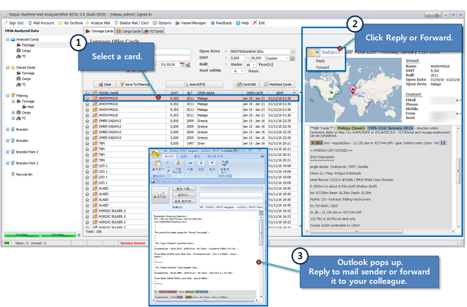Collapse the Stared Cards tree node
The image size is (467, 307).
(7, 68)
